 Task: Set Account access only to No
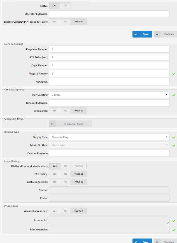tap(66, 211)
